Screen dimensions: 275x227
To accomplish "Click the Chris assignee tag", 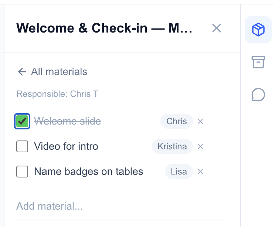I will [176, 121].
